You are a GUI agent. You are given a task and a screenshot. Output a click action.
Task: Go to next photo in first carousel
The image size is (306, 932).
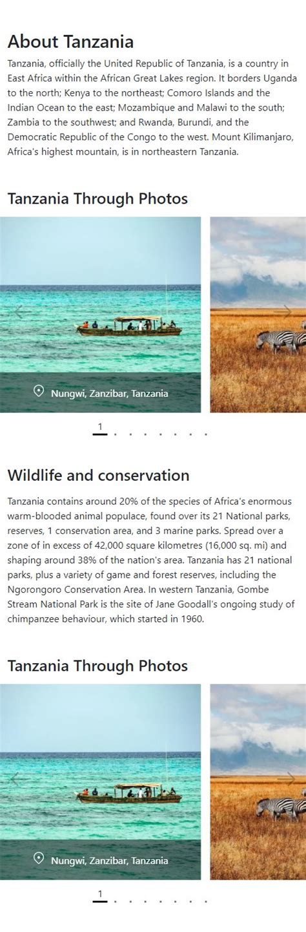(x=283, y=312)
